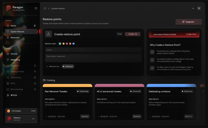Viewport: 208px width, 128px height.
Task: Click the Name input field
Action: (x=93, y=50)
